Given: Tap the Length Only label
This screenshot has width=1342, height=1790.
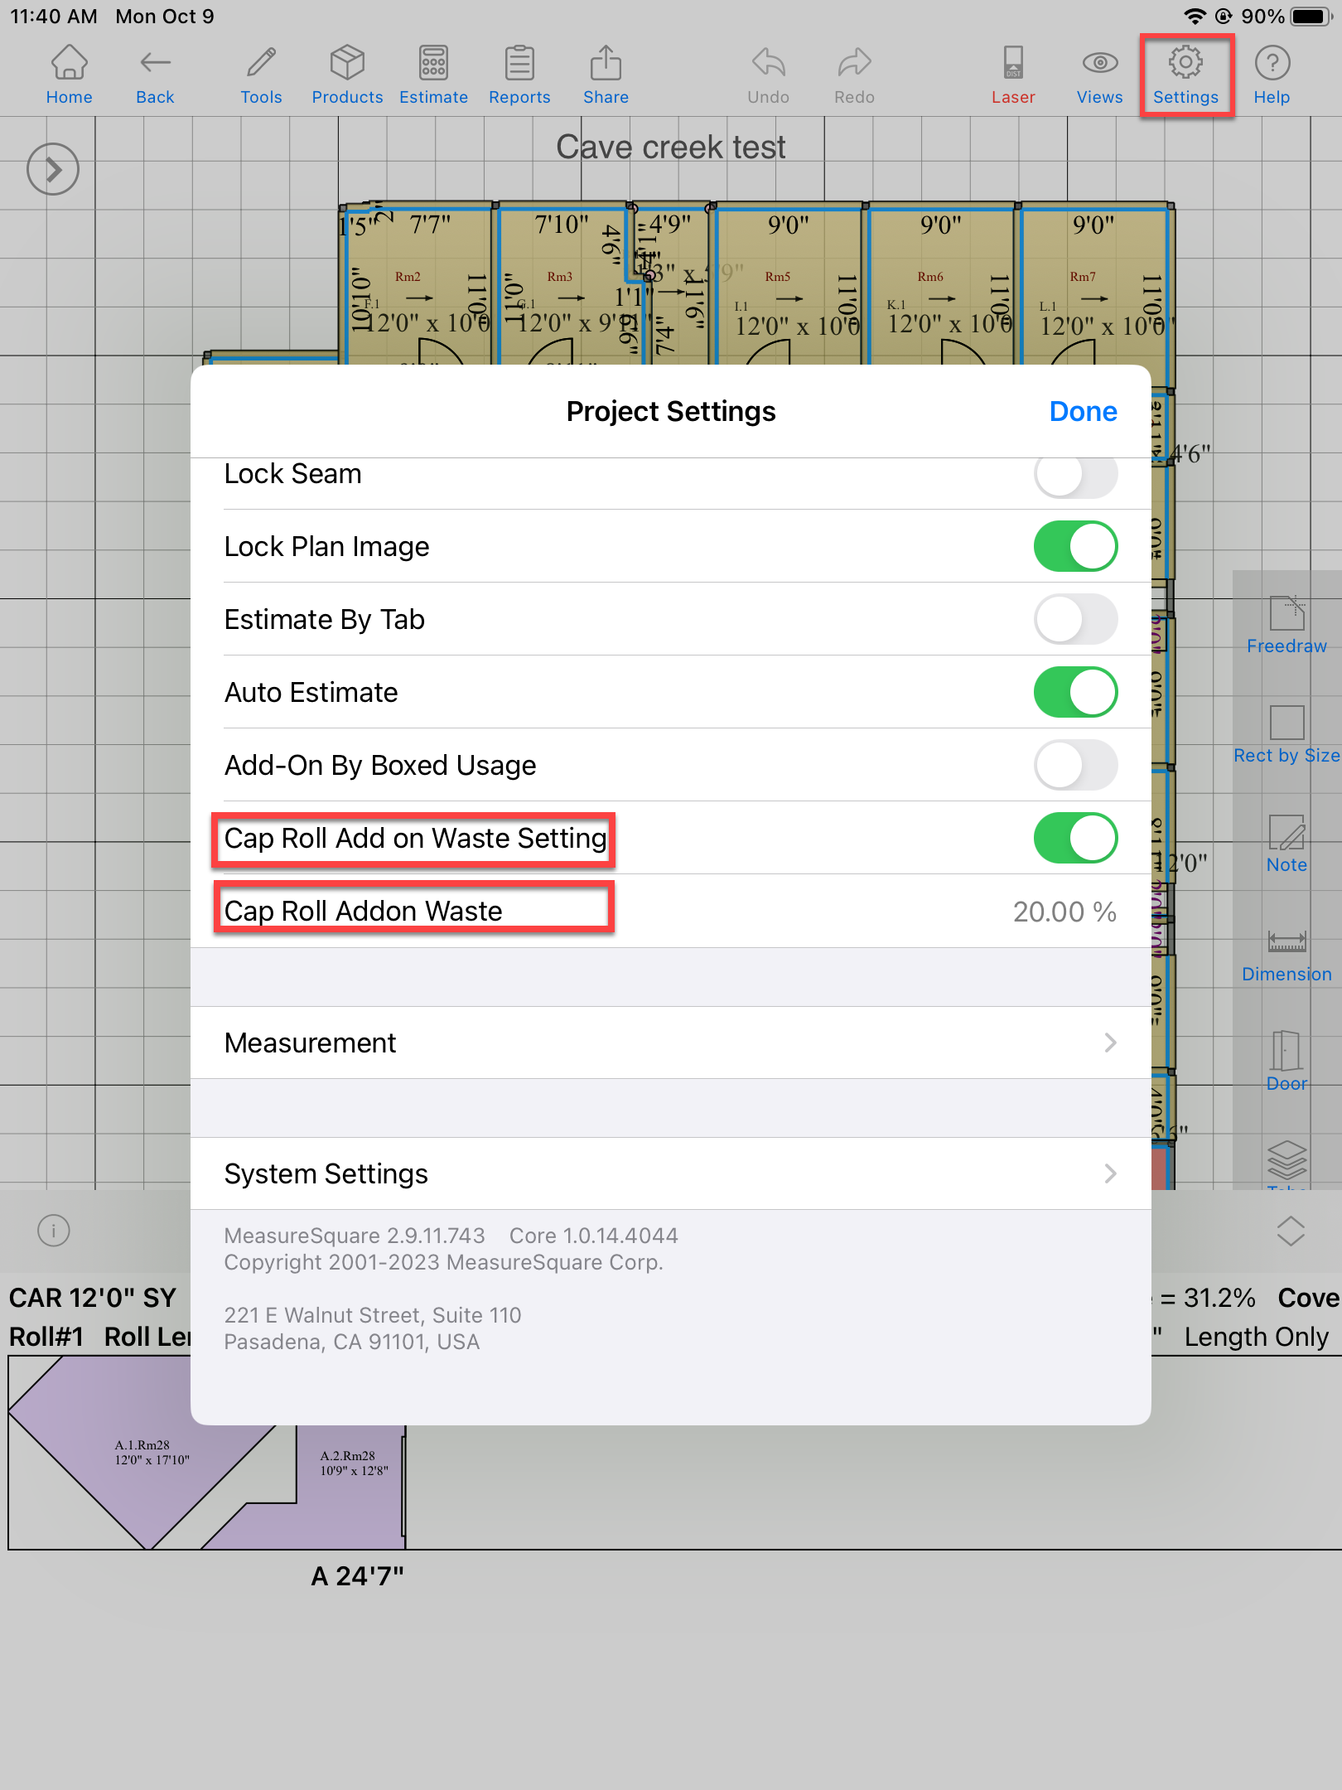Looking at the screenshot, I should click(x=1256, y=1337).
